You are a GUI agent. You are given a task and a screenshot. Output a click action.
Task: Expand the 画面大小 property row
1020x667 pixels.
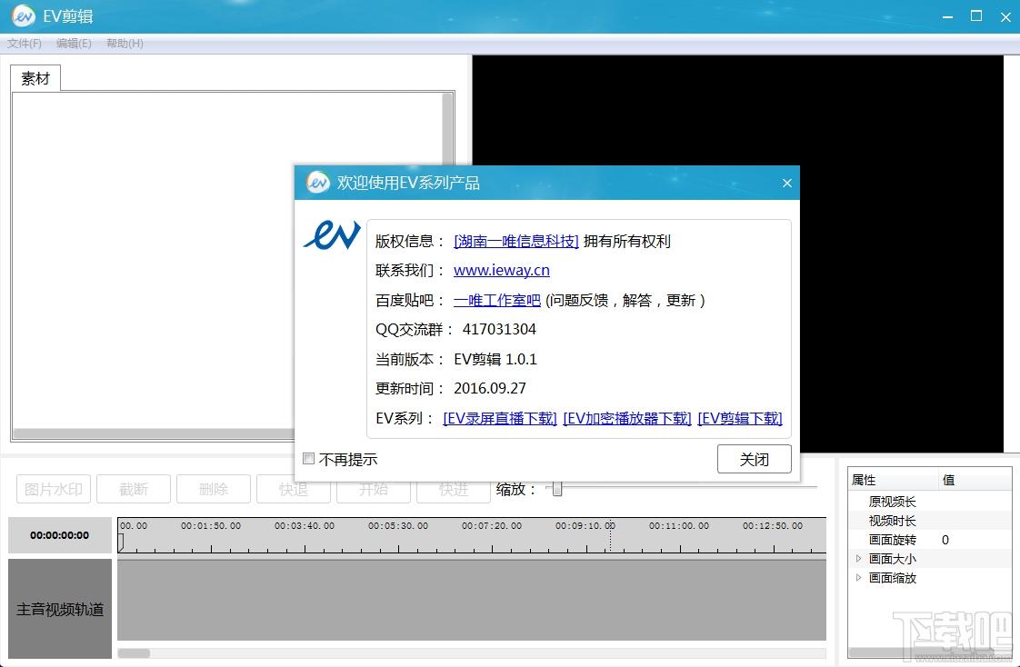[859, 559]
